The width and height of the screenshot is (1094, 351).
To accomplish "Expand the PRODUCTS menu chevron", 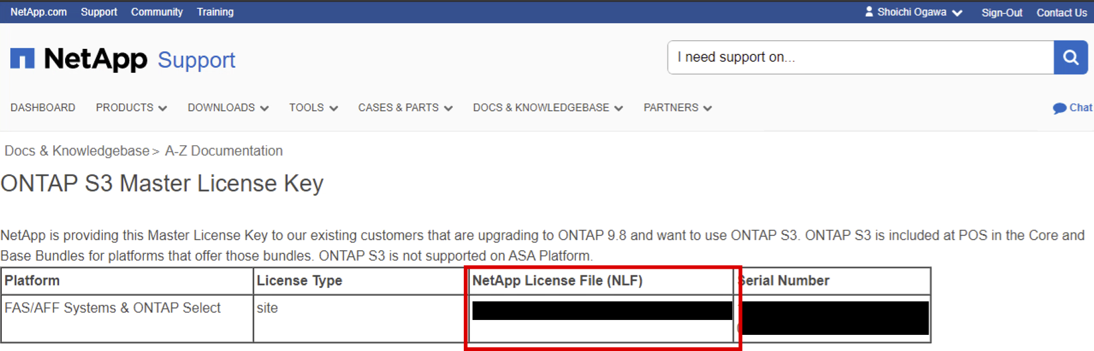I will [x=162, y=108].
